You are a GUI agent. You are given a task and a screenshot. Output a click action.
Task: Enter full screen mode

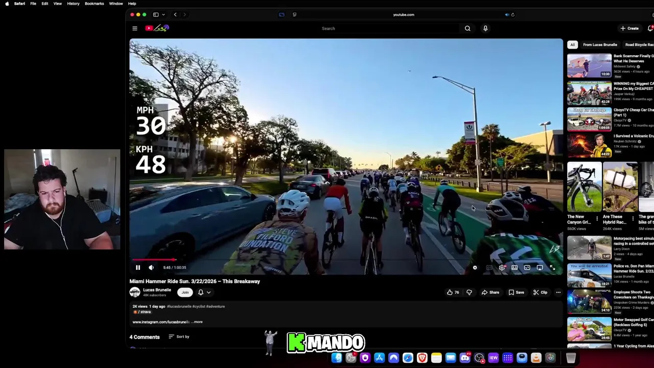click(x=552, y=267)
